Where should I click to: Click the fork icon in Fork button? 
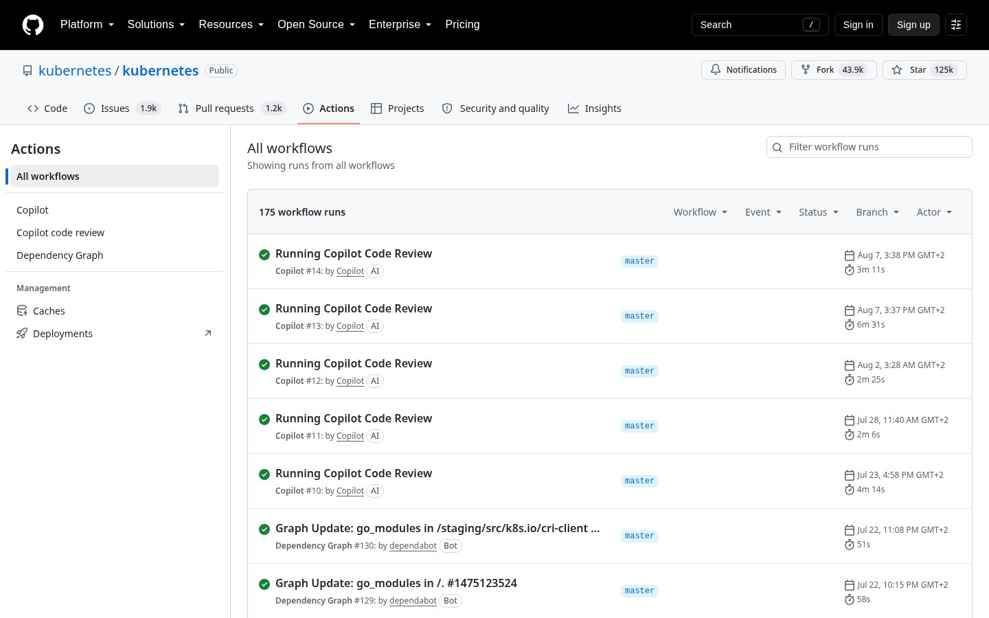[x=806, y=70]
